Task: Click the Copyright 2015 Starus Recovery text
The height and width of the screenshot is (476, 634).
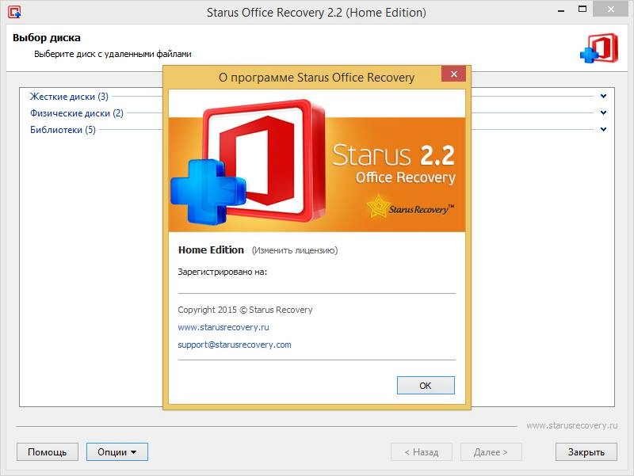Action: [x=245, y=310]
